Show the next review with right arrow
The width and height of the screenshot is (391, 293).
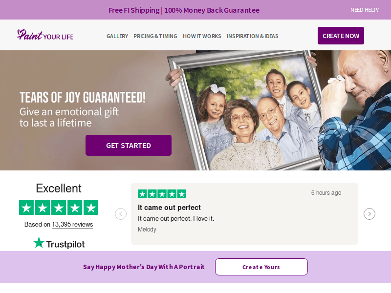[369, 214]
